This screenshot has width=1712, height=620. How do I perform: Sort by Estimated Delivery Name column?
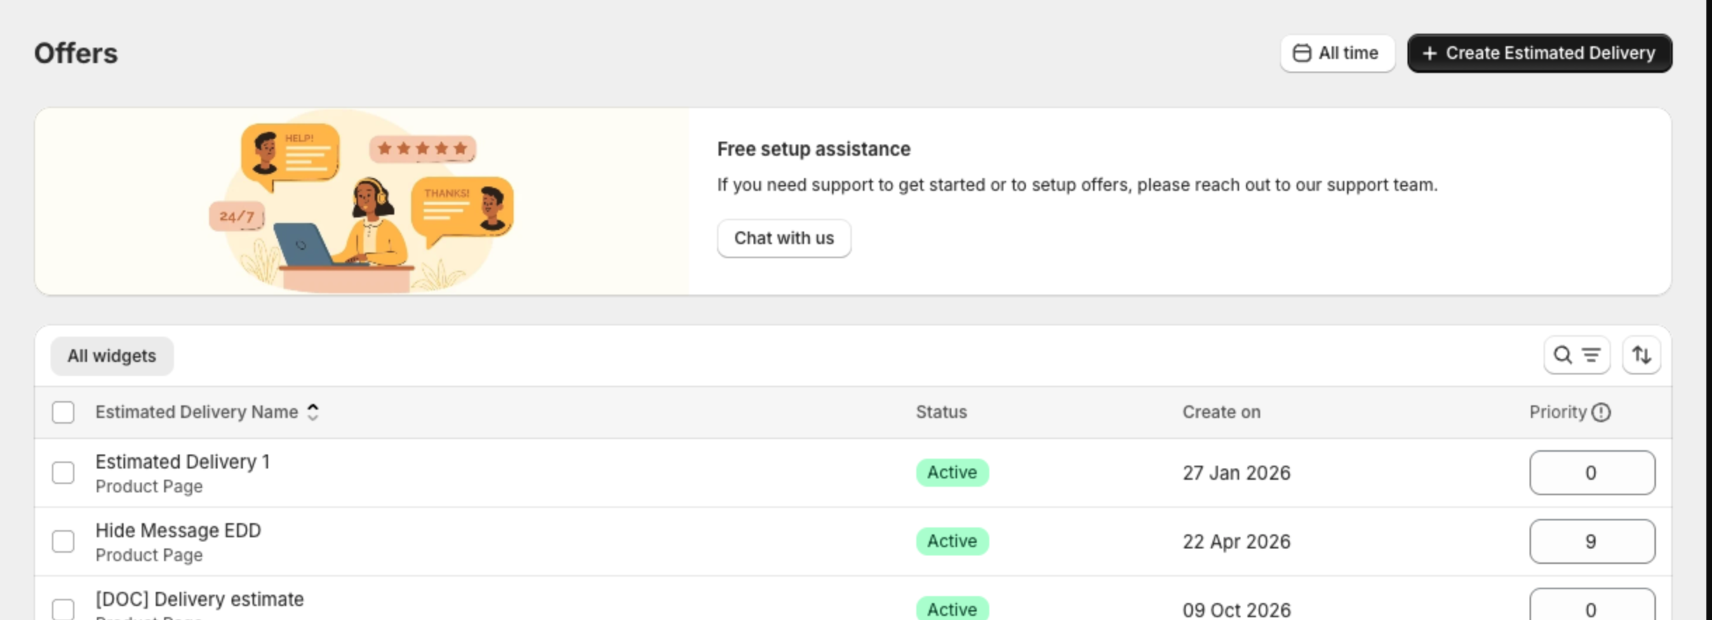[206, 412]
